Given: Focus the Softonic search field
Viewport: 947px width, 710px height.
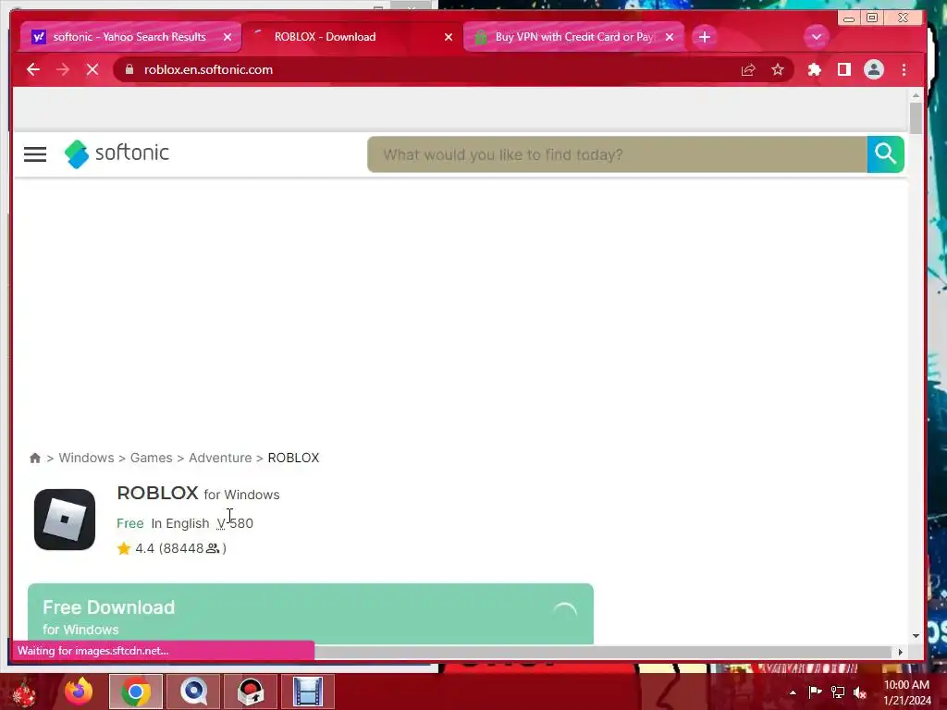Looking at the screenshot, I should pos(617,154).
